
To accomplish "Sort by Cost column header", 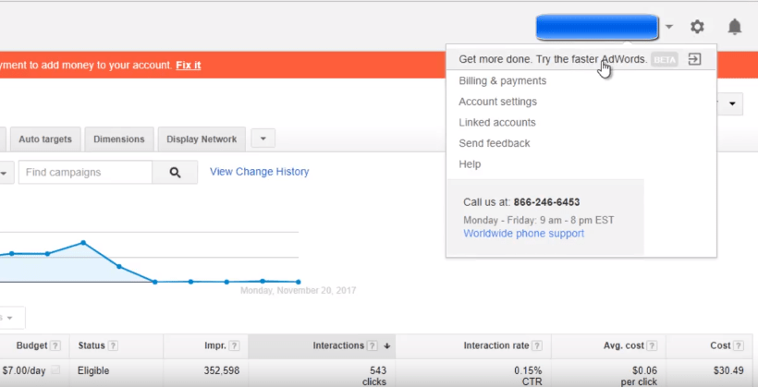I will pos(720,345).
